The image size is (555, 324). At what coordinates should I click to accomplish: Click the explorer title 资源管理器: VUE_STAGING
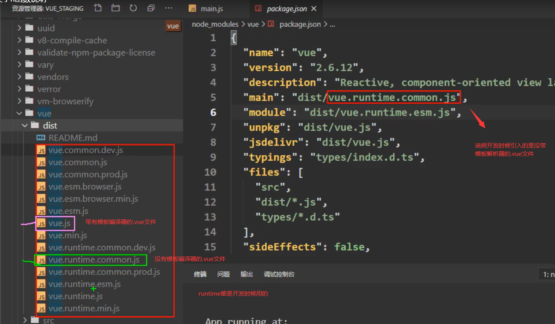click(47, 8)
